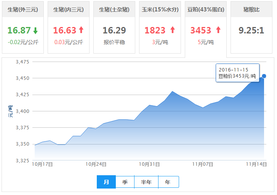Click the green down arrow beside 16.87
The width and height of the screenshot is (277, 195).
coord(35,30)
